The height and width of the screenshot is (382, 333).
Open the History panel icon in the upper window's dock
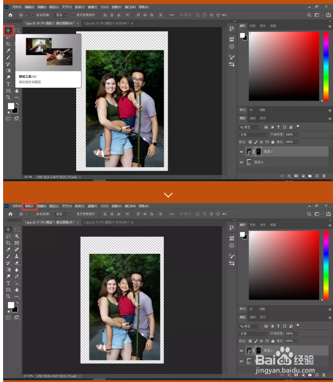[231, 28]
